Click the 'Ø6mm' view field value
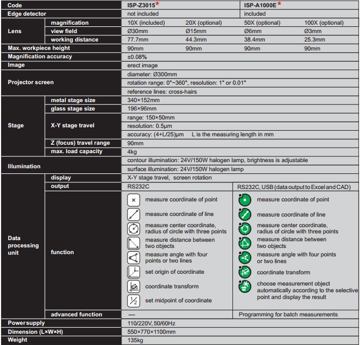The height and width of the screenshot is (345, 361). click(253, 31)
